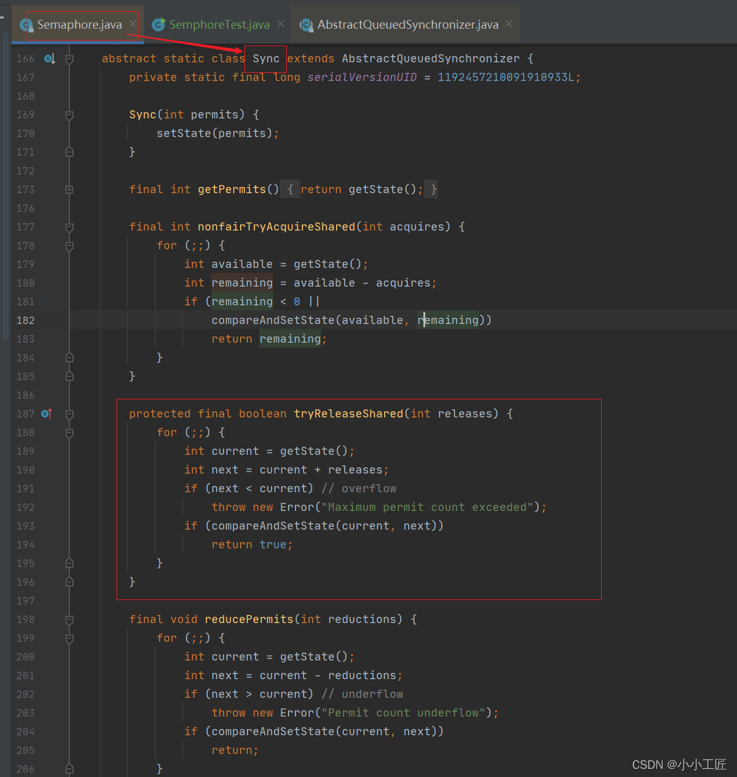
Task: Click 'AbstractQueuedSynchronizer' in the extends clause
Action: (431, 59)
